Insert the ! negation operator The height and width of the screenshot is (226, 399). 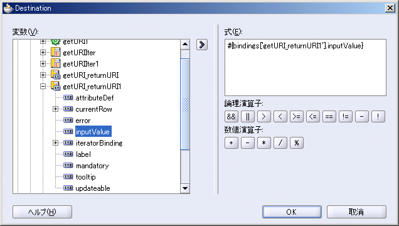[x=378, y=117]
